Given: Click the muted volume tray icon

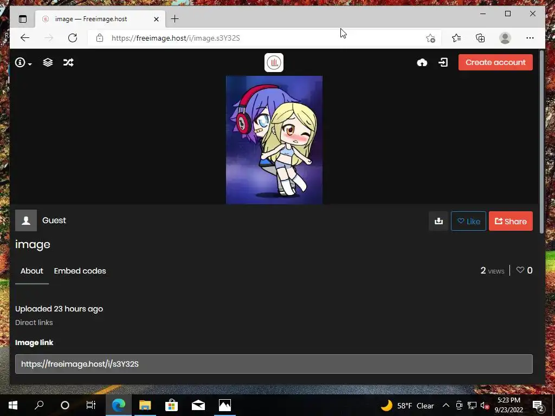Looking at the screenshot, I should [x=485, y=405].
